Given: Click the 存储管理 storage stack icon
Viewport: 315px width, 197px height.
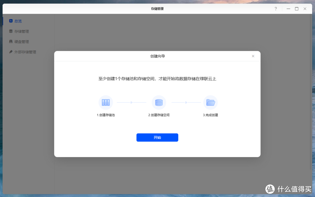Looking at the screenshot, I should (10, 31).
